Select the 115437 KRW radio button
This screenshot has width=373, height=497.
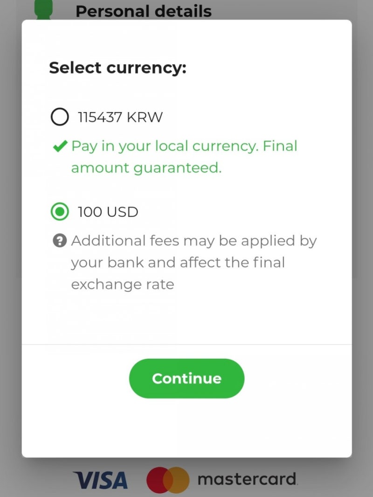[59, 117]
